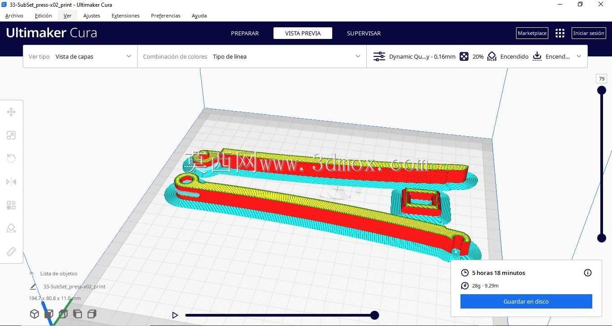Play the layer simulation
The height and width of the screenshot is (326, 612).
(175, 315)
